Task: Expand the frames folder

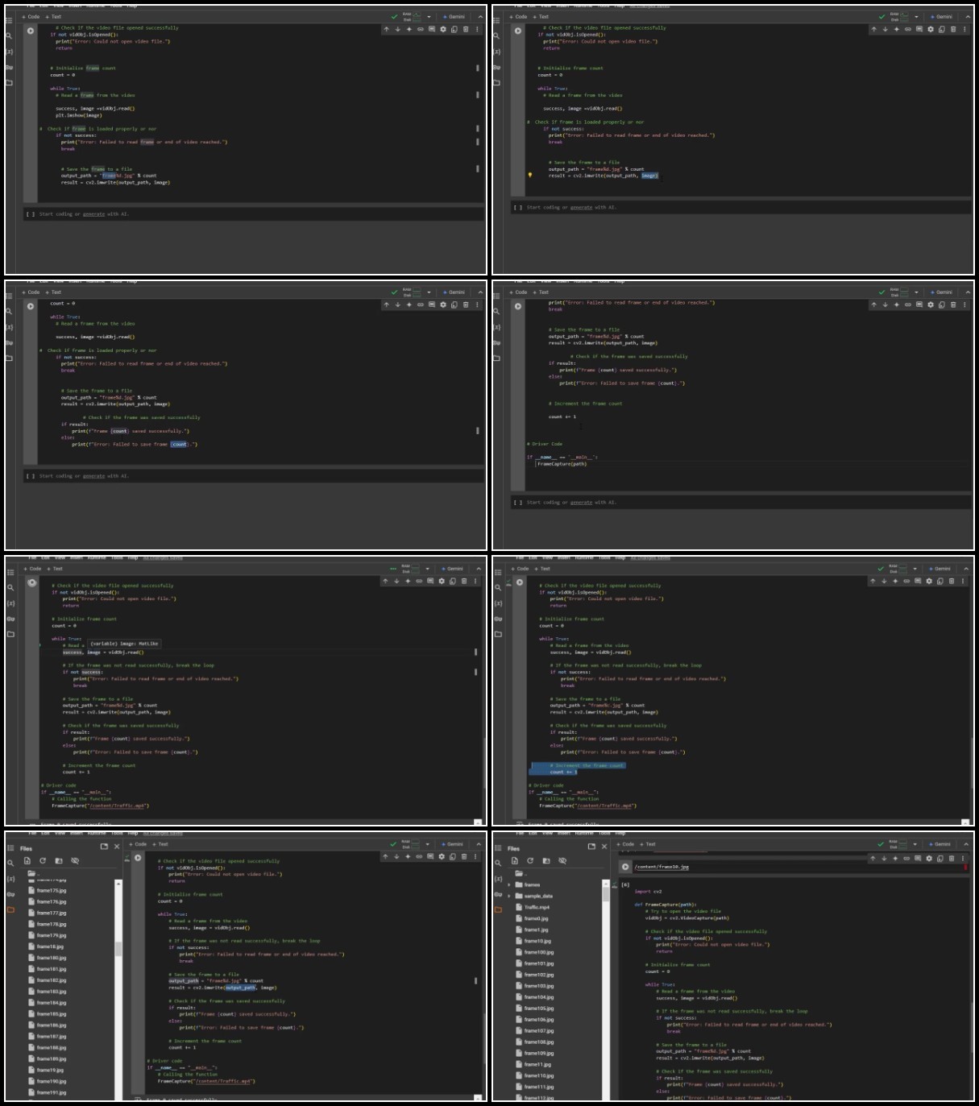Action: (x=508, y=884)
